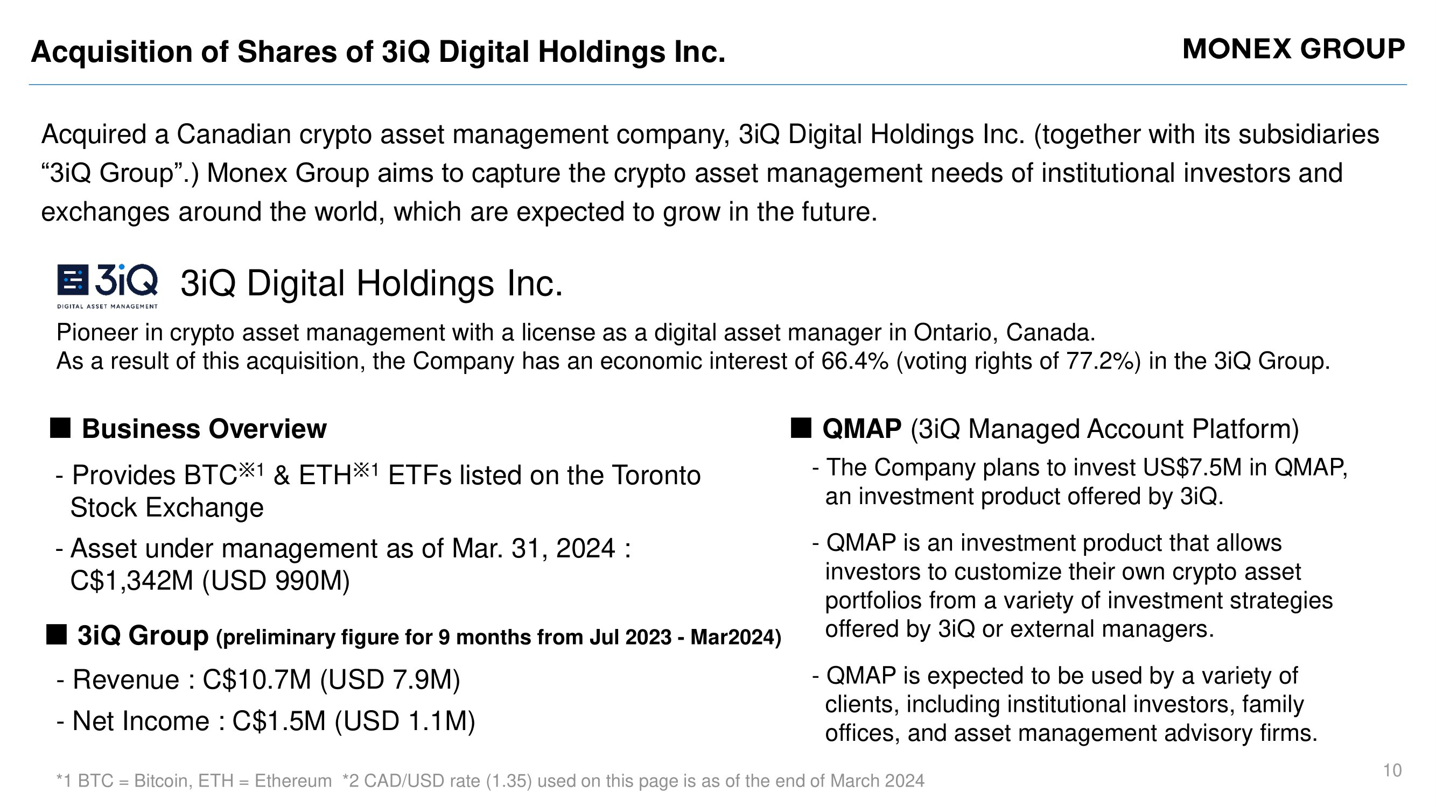Click the slide title about 3iQ acquisition
The image size is (1436, 807).
[x=378, y=52]
